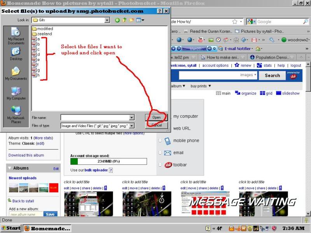Select the file named 'a'
The image size is (311, 233).
click(x=36, y=39)
